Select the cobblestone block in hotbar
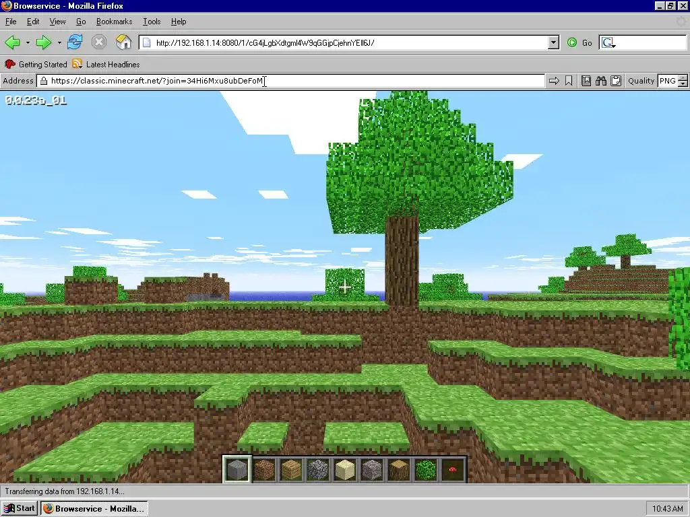 (318, 469)
